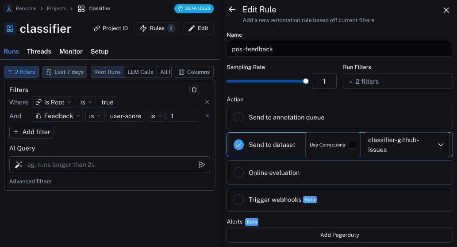The height and width of the screenshot is (247, 457).
Task: Send the AI Query with arrow icon
Action: [x=202, y=165]
